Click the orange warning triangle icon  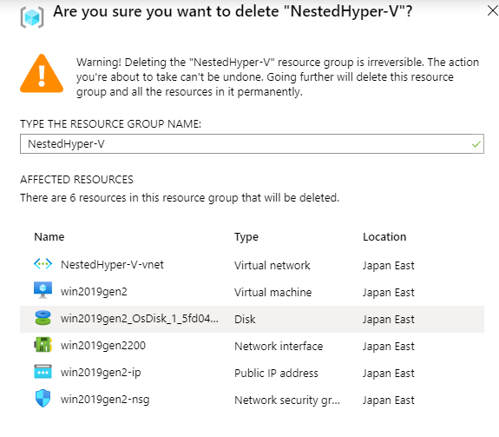click(x=42, y=74)
